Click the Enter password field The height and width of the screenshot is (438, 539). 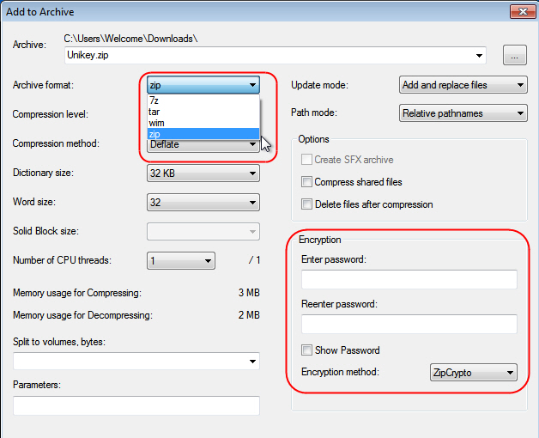pos(409,280)
